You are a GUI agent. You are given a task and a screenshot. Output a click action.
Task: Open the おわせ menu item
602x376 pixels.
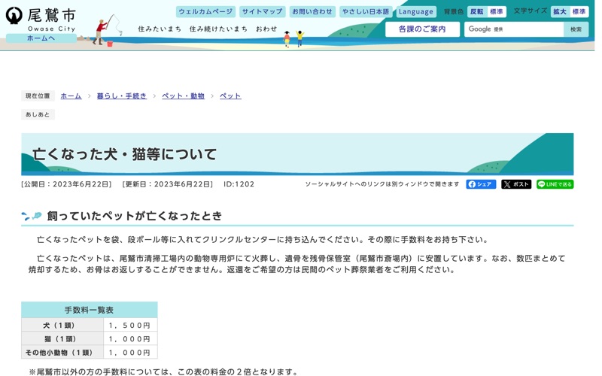[x=266, y=29]
